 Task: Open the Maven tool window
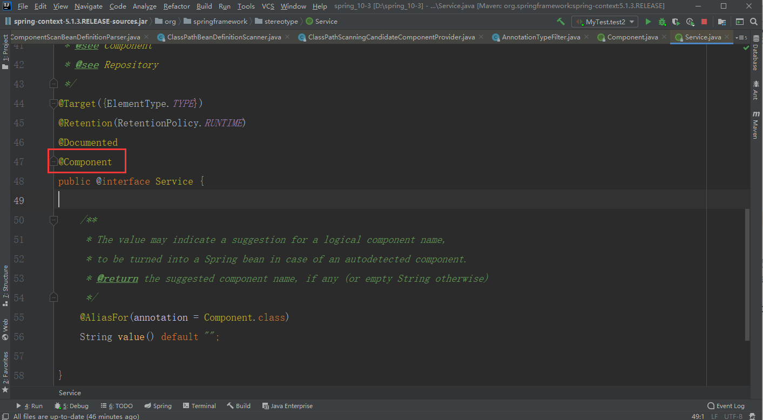pyautogui.click(x=755, y=125)
